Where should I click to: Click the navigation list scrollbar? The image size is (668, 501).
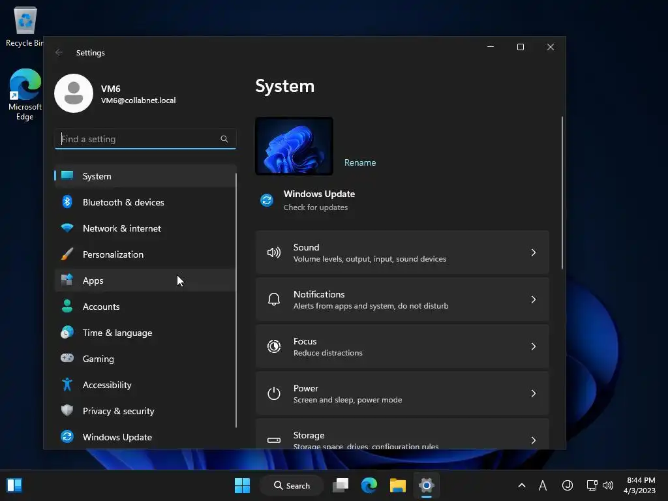(x=236, y=300)
